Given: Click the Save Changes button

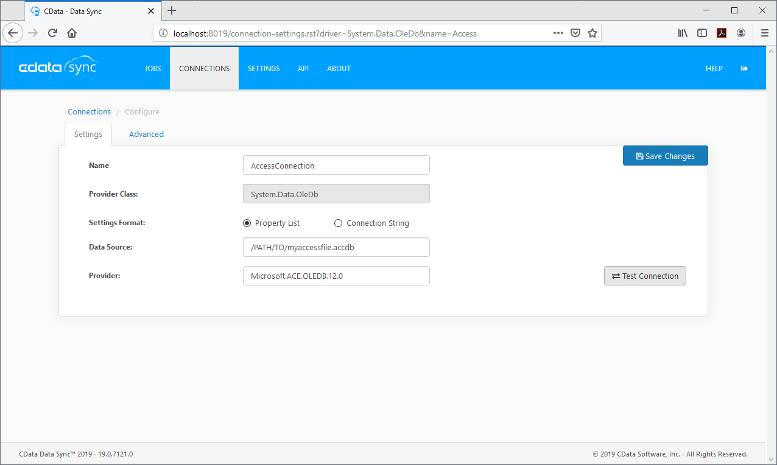Looking at the screenshot, I should coord(665,156).
